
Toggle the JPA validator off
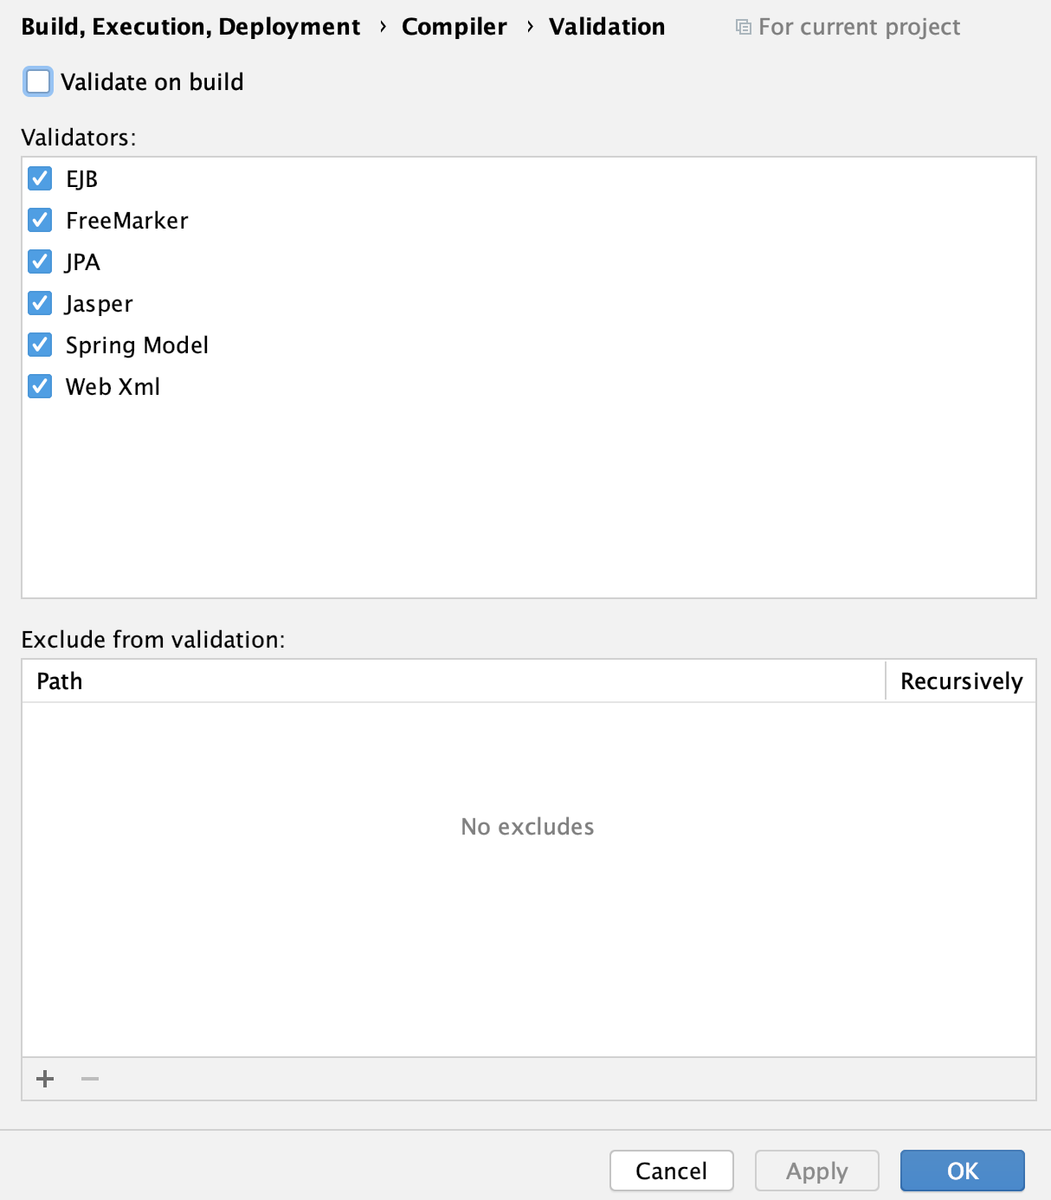click(x=39, y=261)
